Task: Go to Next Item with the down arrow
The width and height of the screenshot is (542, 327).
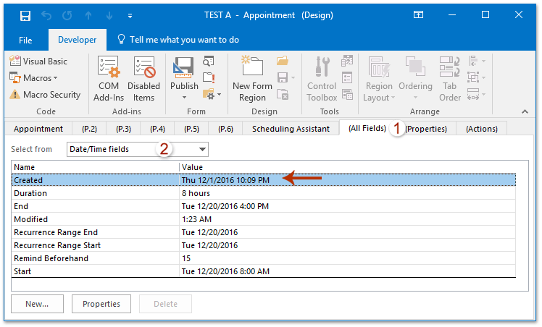Action: (109, 15)
